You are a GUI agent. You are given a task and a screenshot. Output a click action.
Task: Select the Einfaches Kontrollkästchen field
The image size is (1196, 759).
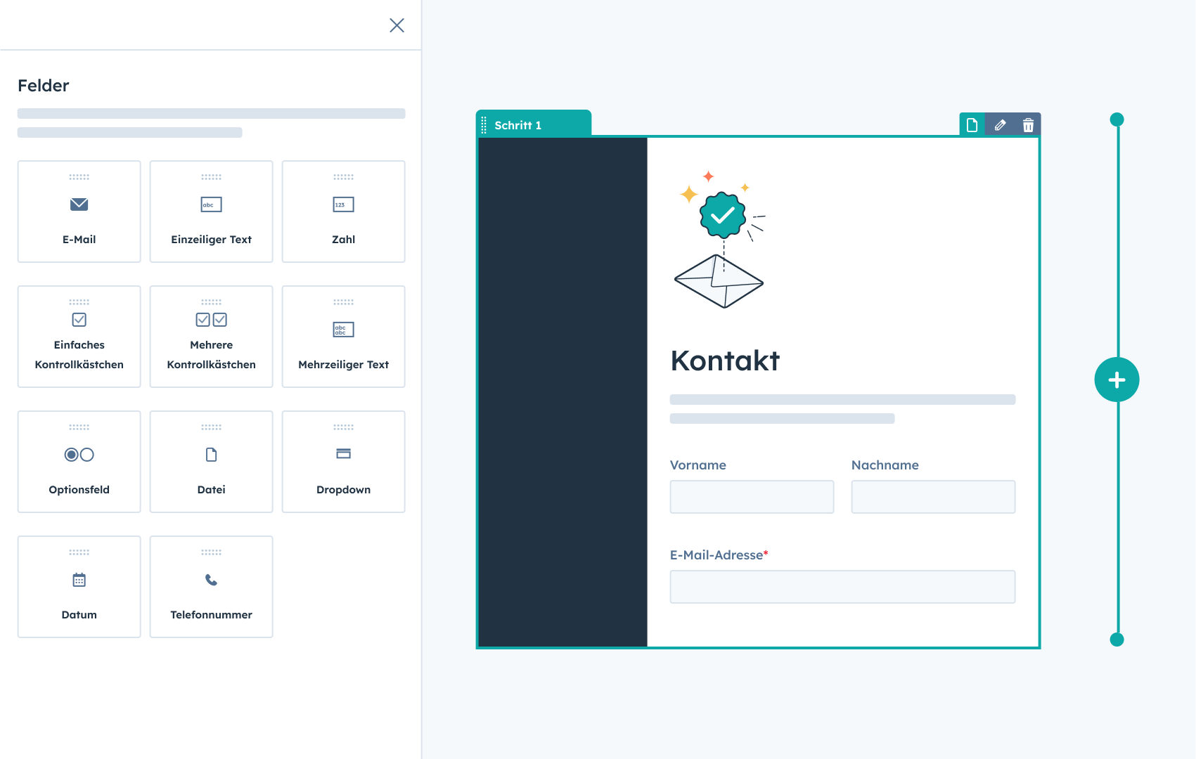[79, 336]
